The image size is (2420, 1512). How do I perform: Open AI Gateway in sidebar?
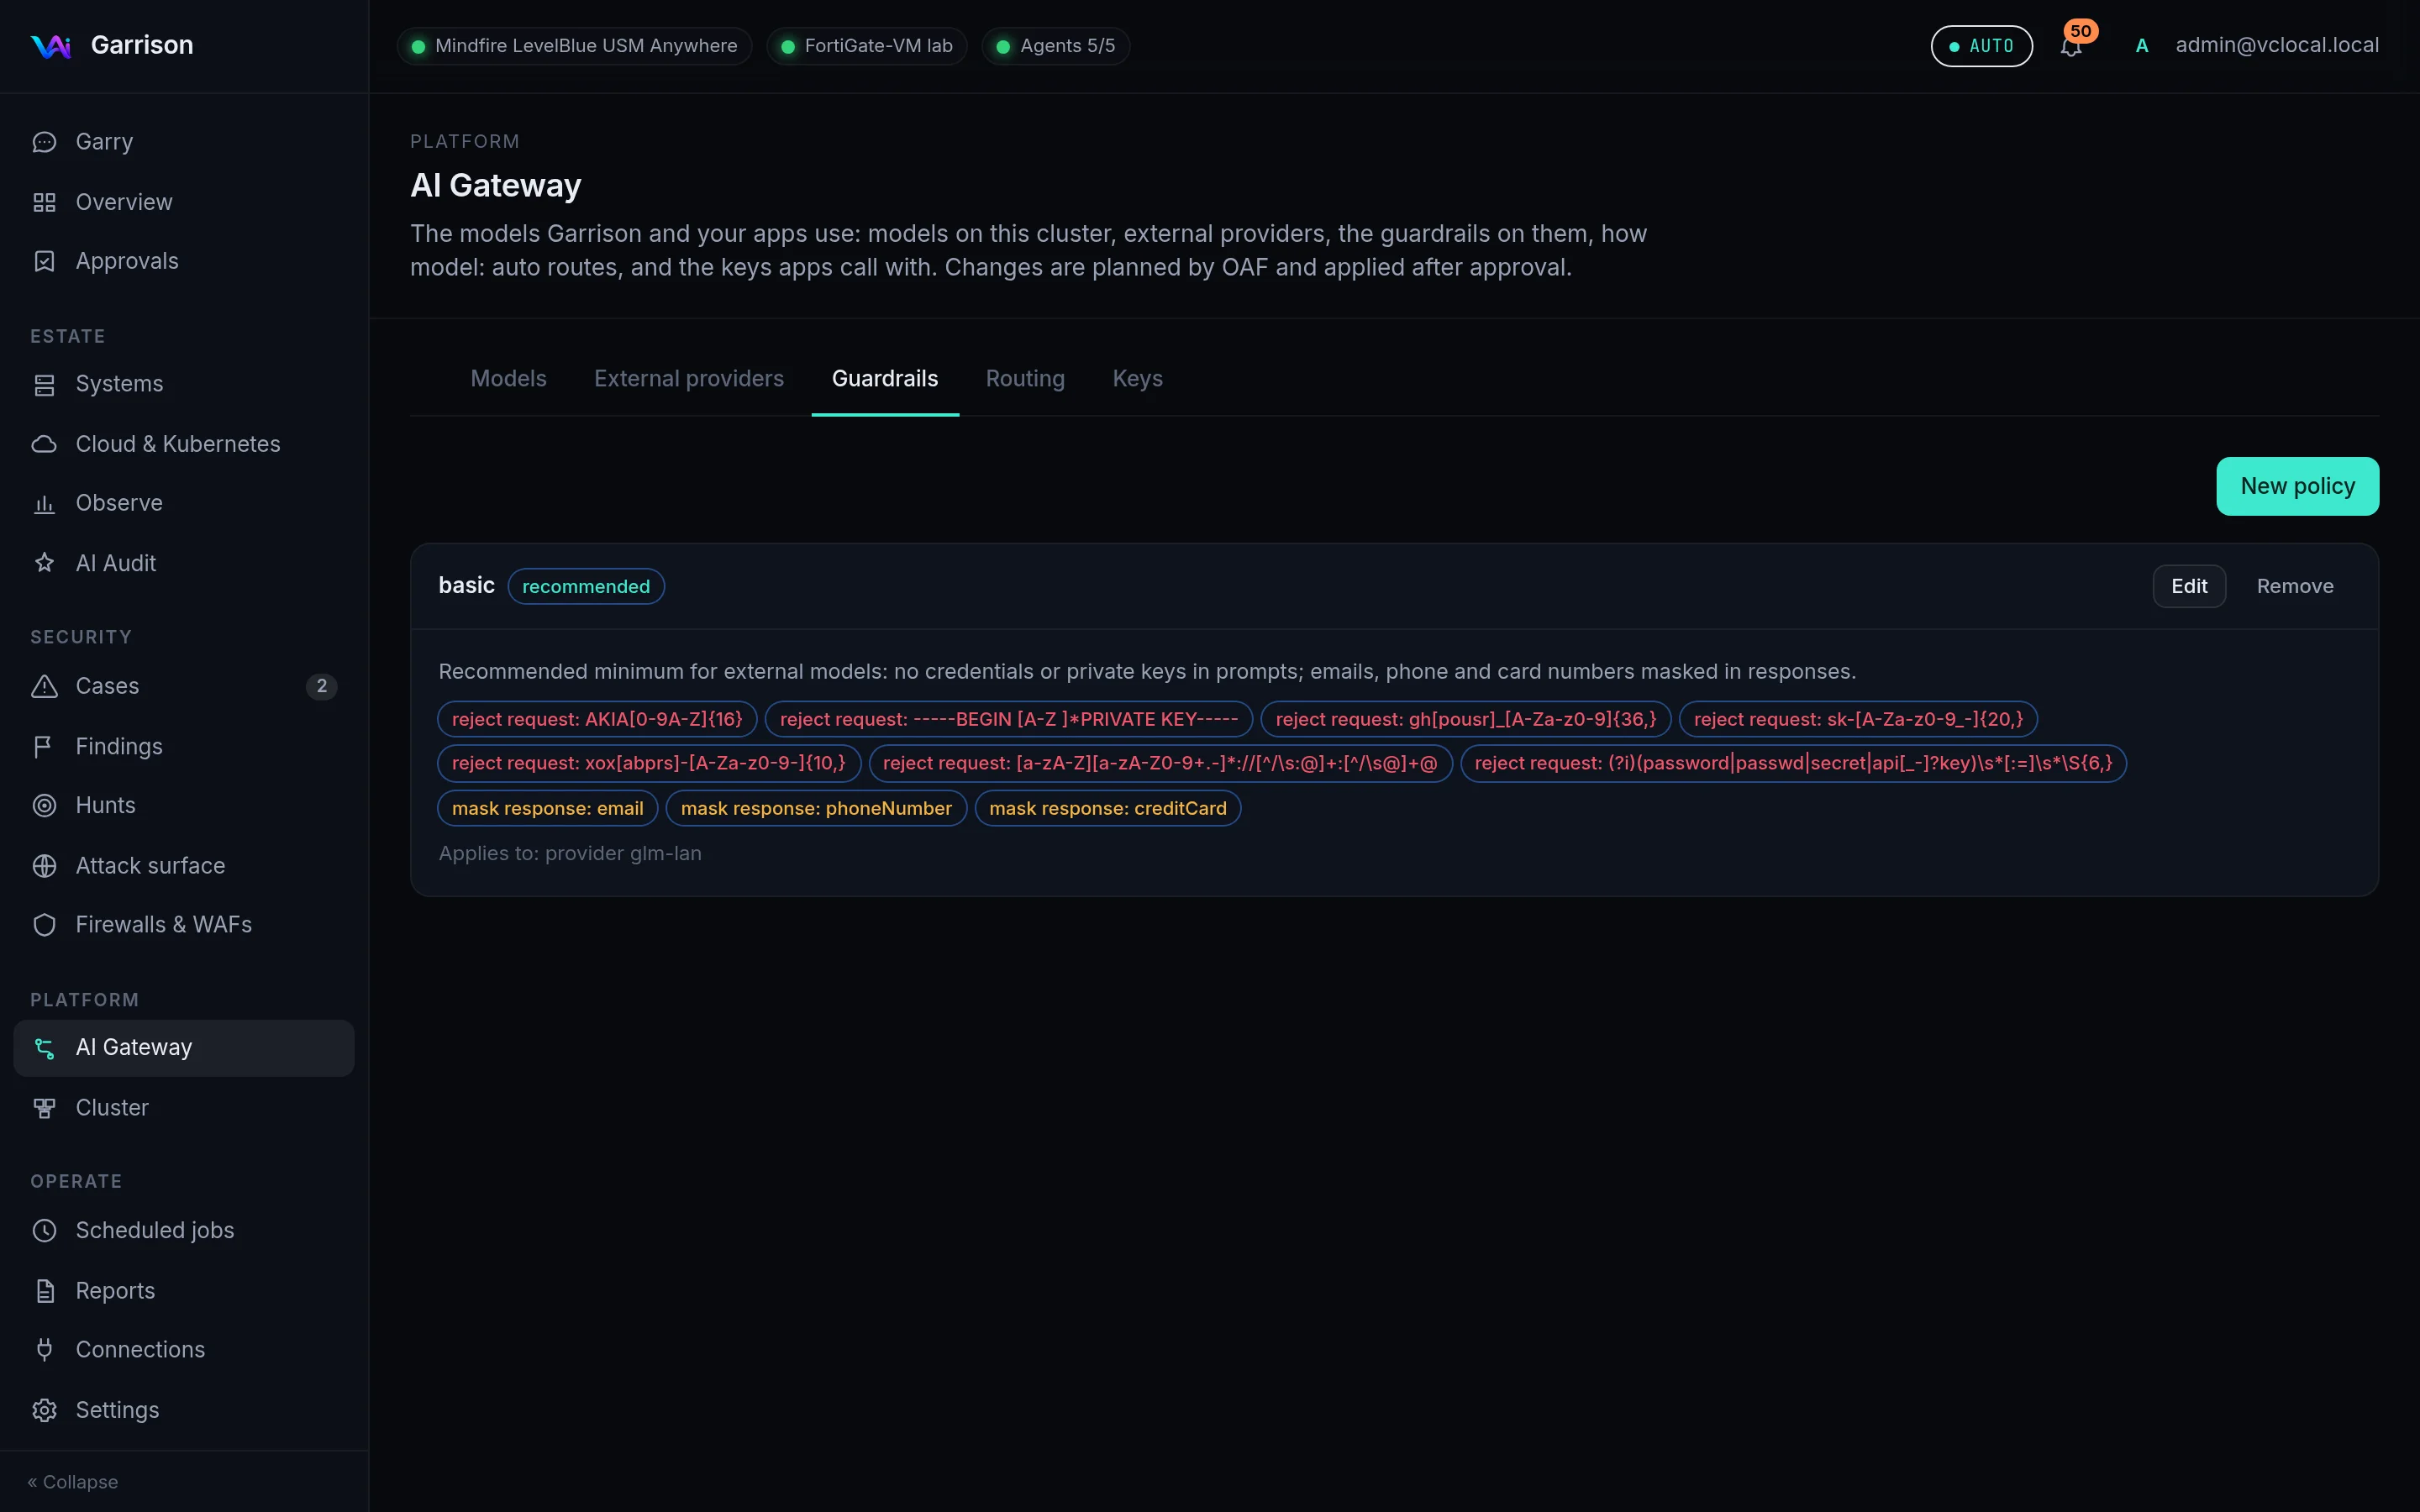tap(184, 1048)
